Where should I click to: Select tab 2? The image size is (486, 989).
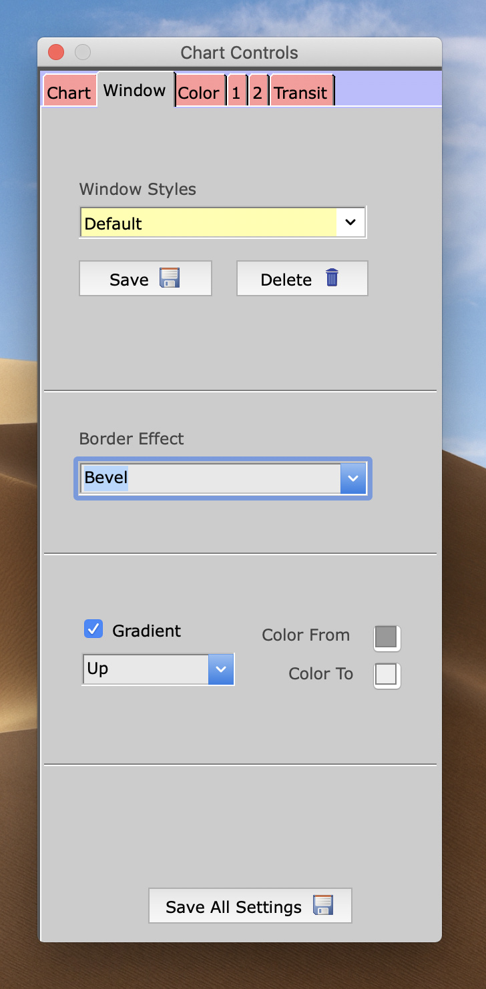click(x=257, y=93)
